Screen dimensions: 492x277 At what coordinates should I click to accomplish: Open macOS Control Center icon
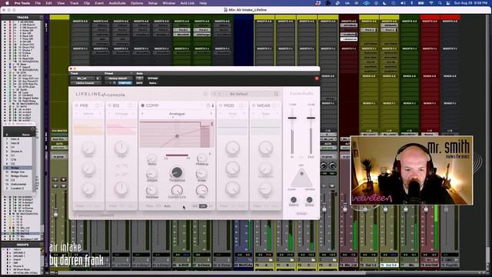click(x=448, y=3)
